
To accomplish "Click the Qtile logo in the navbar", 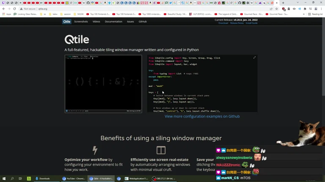I will tap(67, 21).
